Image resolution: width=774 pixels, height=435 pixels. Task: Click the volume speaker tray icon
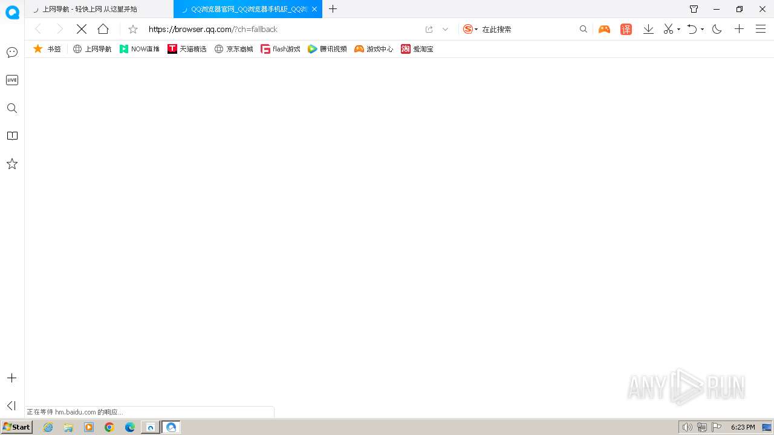688,427
